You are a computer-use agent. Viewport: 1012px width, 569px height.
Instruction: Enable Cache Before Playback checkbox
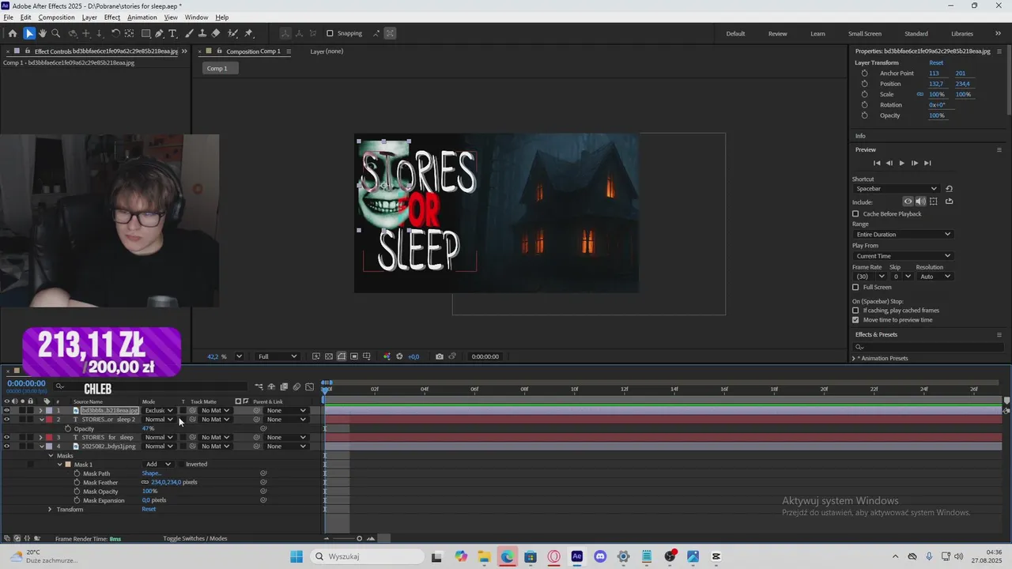[x=855, y=213]
